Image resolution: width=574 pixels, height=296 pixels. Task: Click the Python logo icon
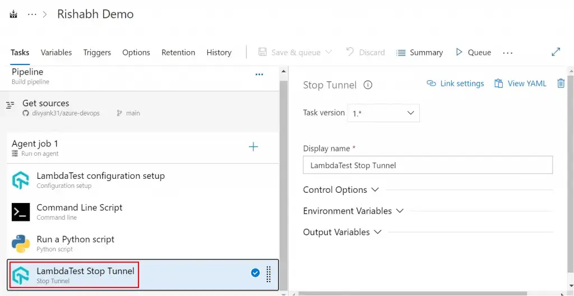[x=21, y=244]
